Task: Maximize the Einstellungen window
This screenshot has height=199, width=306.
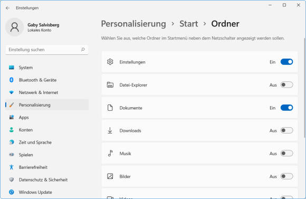Action: point(284,5)
